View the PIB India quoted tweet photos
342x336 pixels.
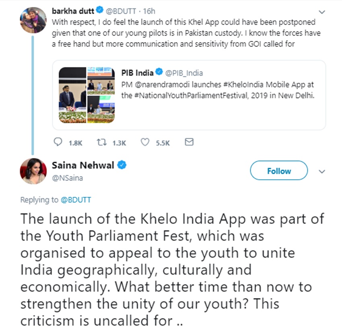(x=87, y=95)
